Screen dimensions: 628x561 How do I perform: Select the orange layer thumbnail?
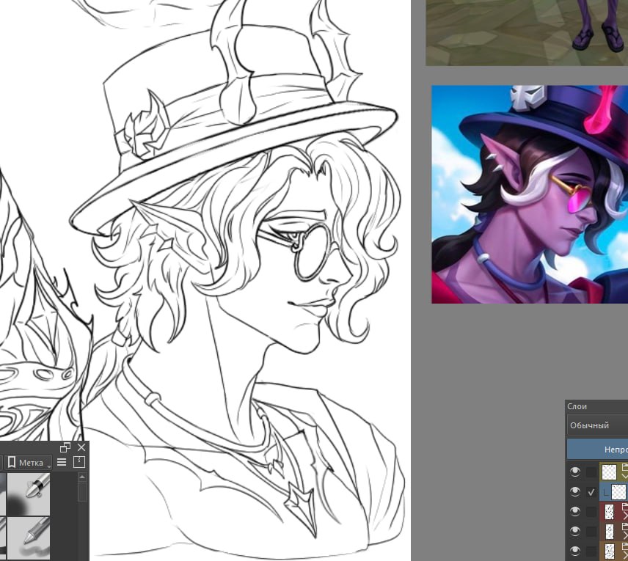609,551
